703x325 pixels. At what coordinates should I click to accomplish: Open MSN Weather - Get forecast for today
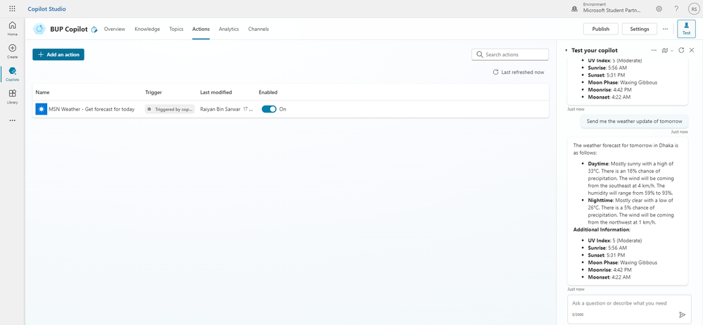click(91, 109)
